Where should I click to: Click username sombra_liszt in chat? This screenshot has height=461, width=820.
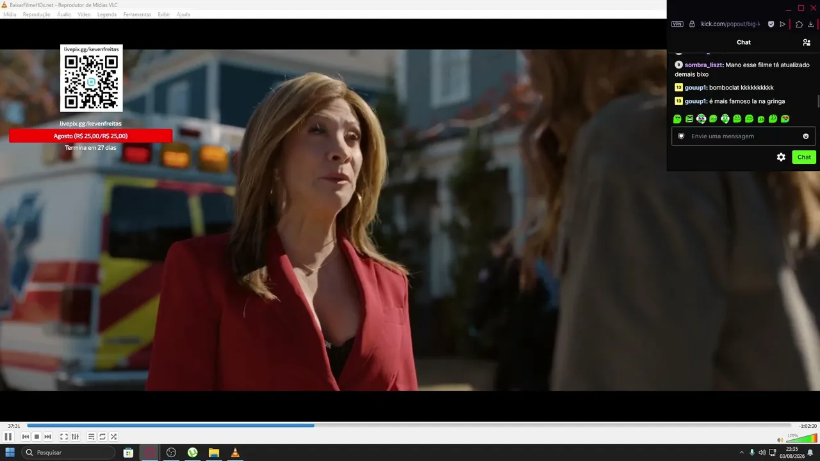703,65
